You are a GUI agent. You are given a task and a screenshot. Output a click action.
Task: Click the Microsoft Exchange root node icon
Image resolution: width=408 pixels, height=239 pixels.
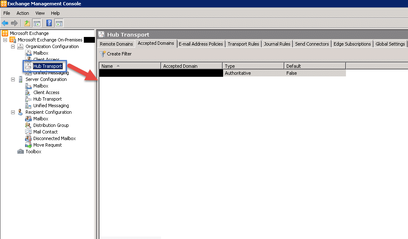tap(5, 33)
